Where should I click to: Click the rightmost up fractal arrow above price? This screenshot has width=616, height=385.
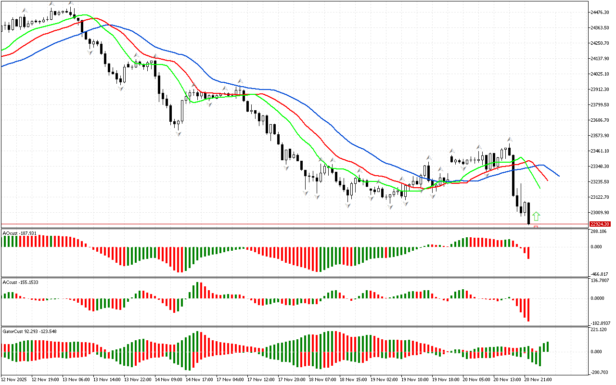(x=509, y=139)
